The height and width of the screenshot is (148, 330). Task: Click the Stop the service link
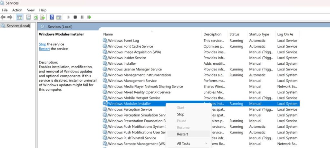[43, 44]
